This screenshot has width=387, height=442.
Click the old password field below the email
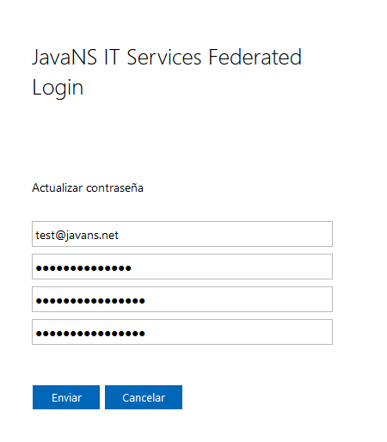pos(182,267)
